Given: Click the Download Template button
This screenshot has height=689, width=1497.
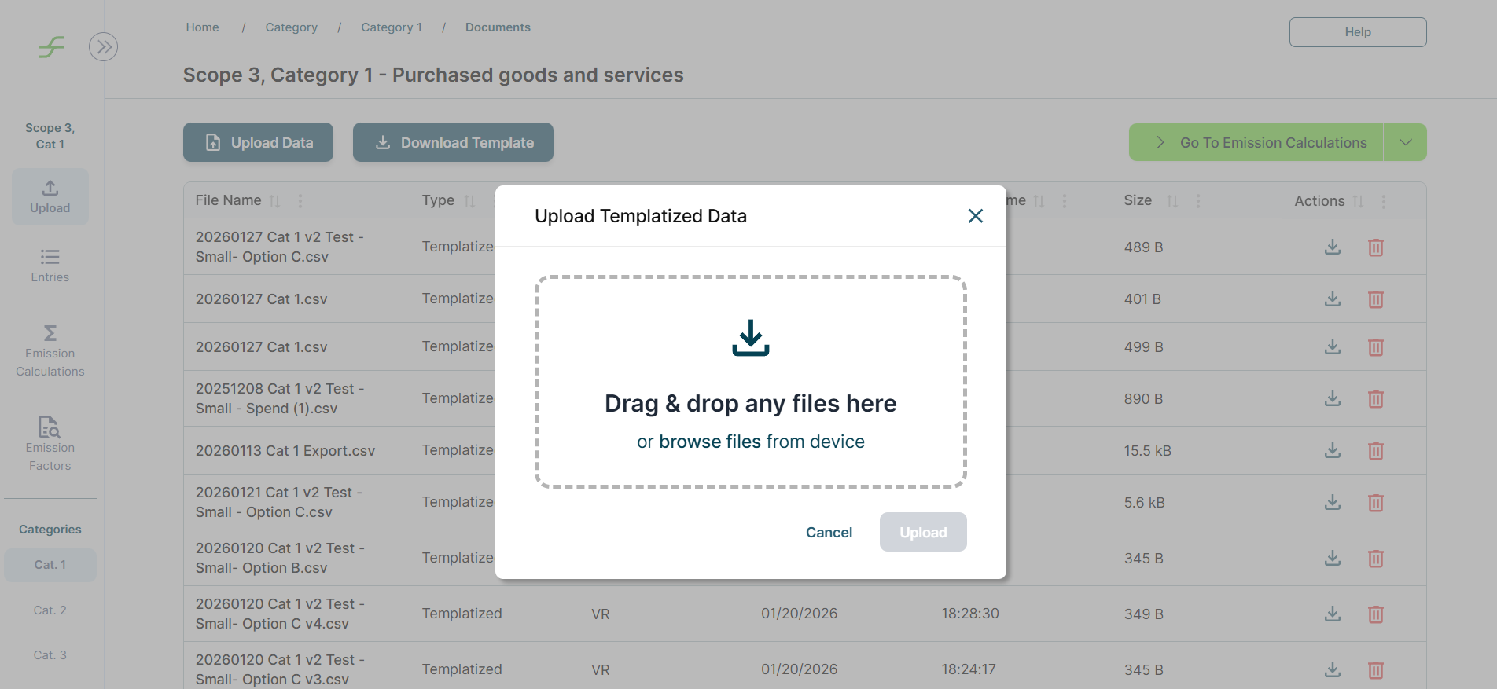Looking at the screenshot, I should tap(453, 142).
